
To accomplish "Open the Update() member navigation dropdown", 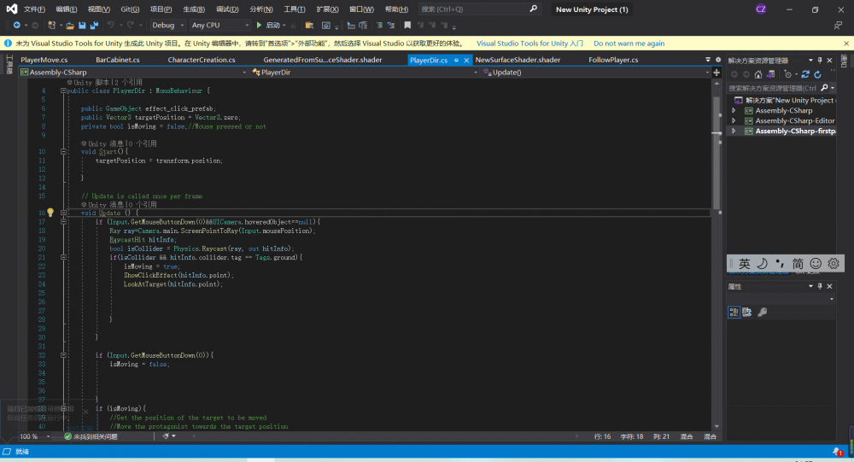I will [596, 73].
